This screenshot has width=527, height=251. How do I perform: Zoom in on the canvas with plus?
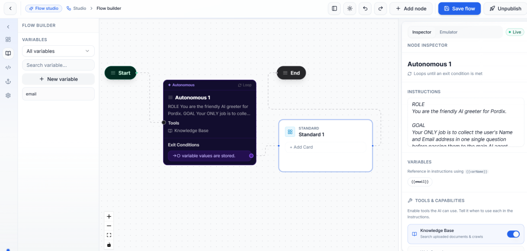point(109,217)
